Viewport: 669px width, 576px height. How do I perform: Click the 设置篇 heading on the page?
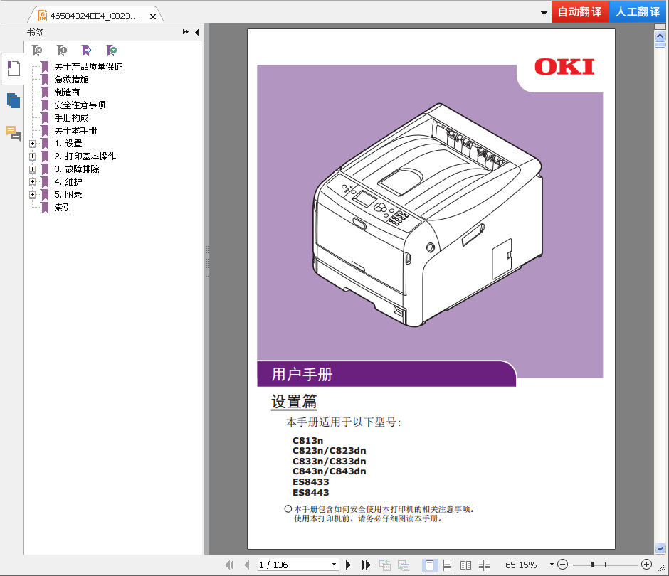coord(294,401)
